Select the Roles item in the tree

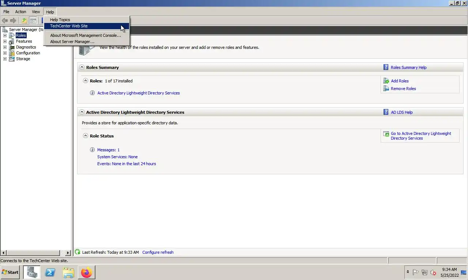(21, 35)
